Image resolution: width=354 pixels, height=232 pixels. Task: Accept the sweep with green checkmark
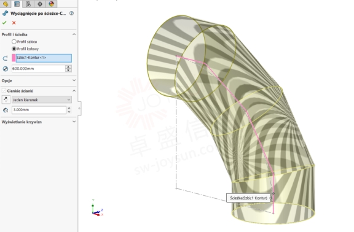4,23
